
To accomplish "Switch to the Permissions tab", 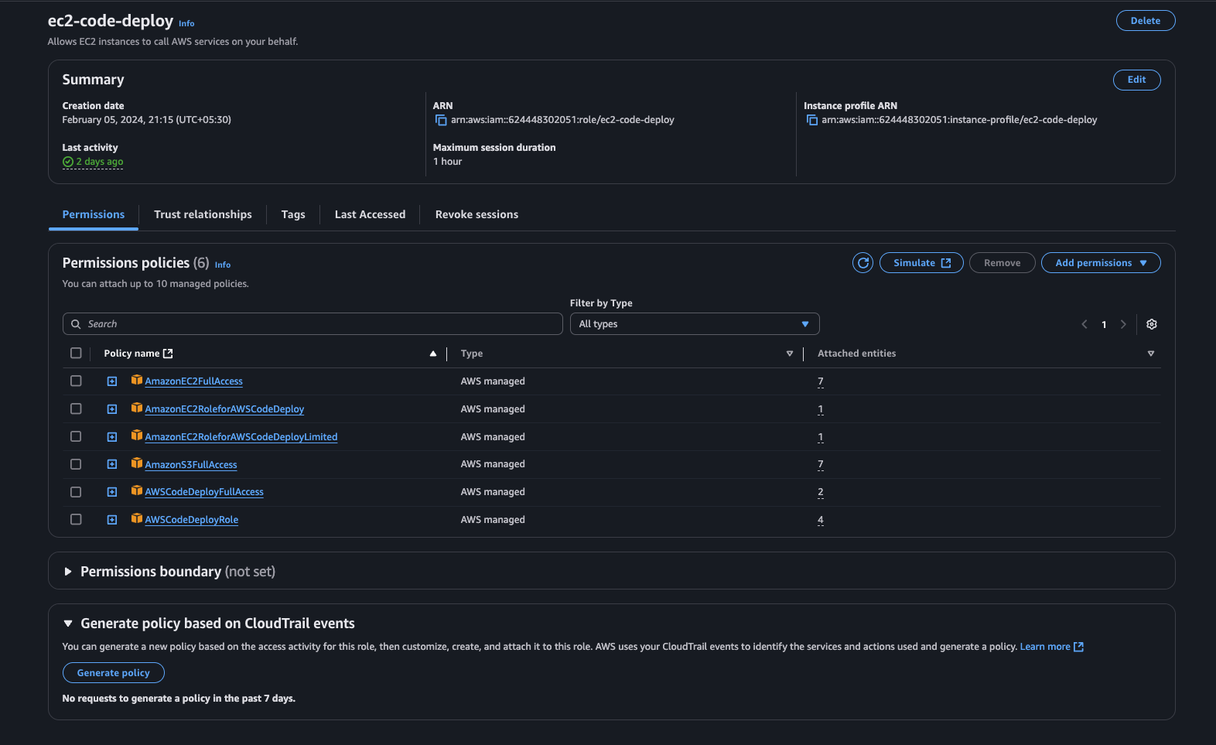I will click(x=94, y=214).
